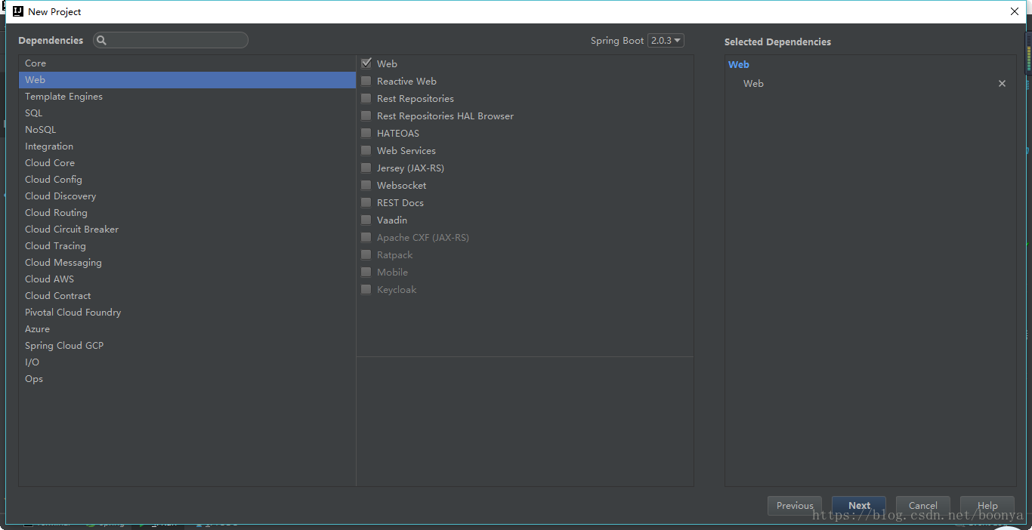Enable the Websocket checkbox
The image size is (1032, 530).
point(366,185)
